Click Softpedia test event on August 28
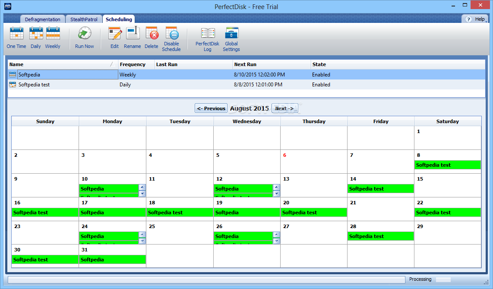The width and height of the screenshot is (493, 289). pyautogui.click(x=380, y=236)
